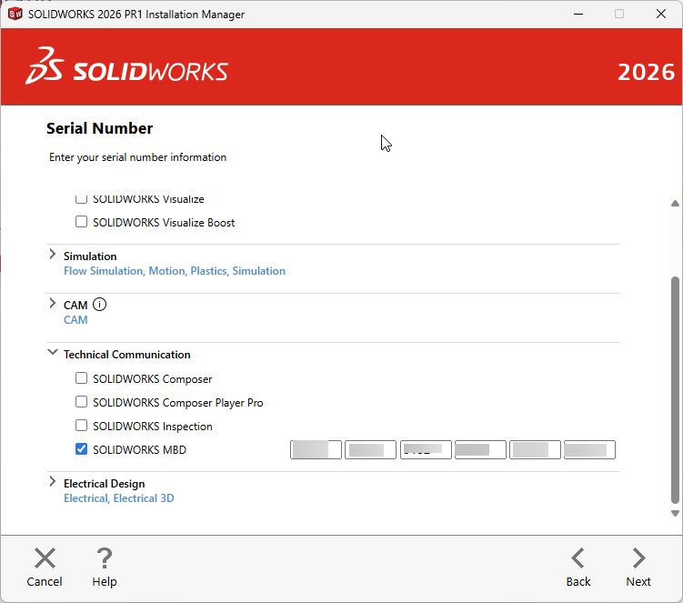
Task: Click the scrollbar up arrow
Action: tap(675, 204)
